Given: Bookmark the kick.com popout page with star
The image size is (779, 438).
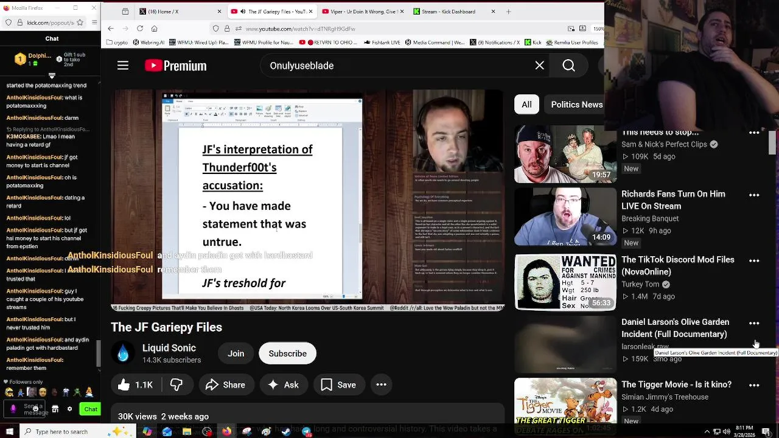Looking at the screenshot, I should click(x=80, y=23).
